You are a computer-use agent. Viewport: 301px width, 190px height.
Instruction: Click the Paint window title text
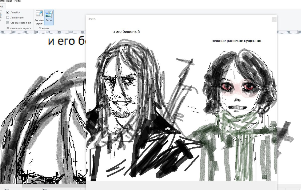[10, 1]
